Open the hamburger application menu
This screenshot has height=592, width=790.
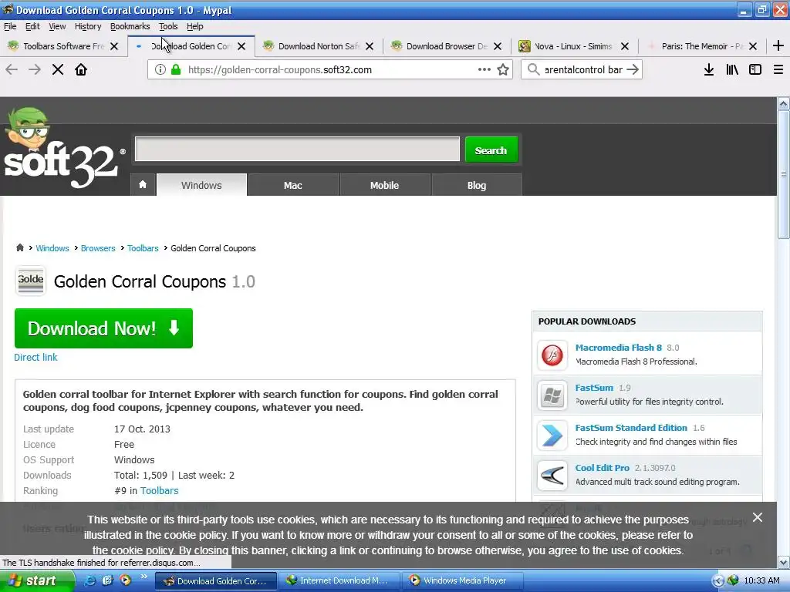pos(778,69)
